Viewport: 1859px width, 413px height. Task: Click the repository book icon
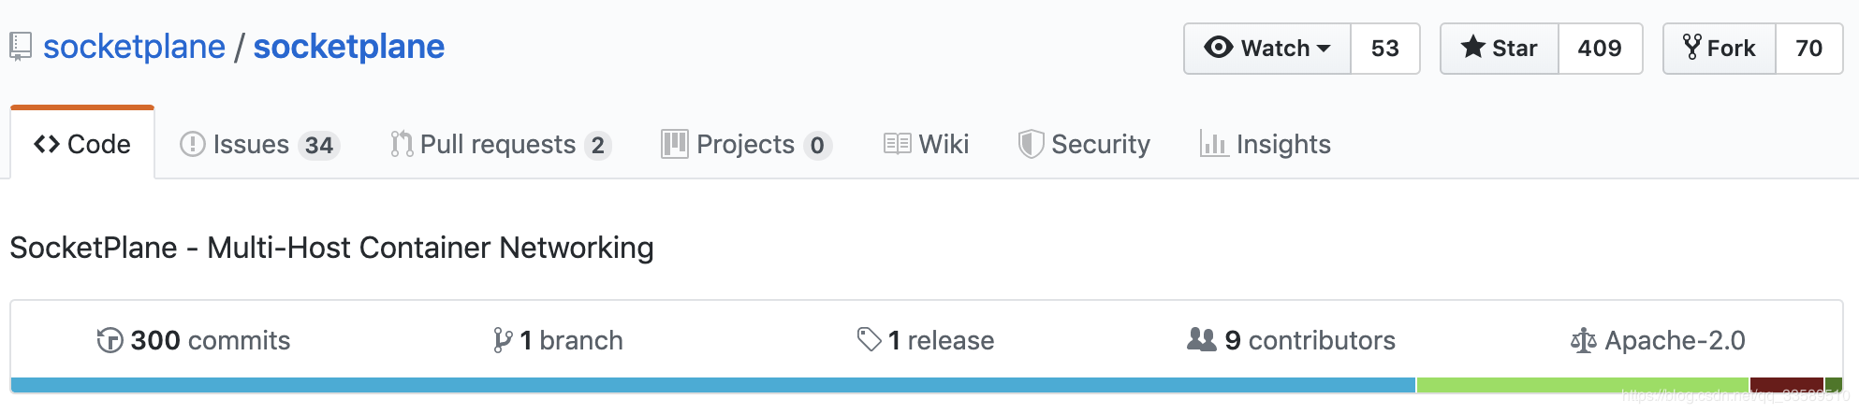click(21, 47)
